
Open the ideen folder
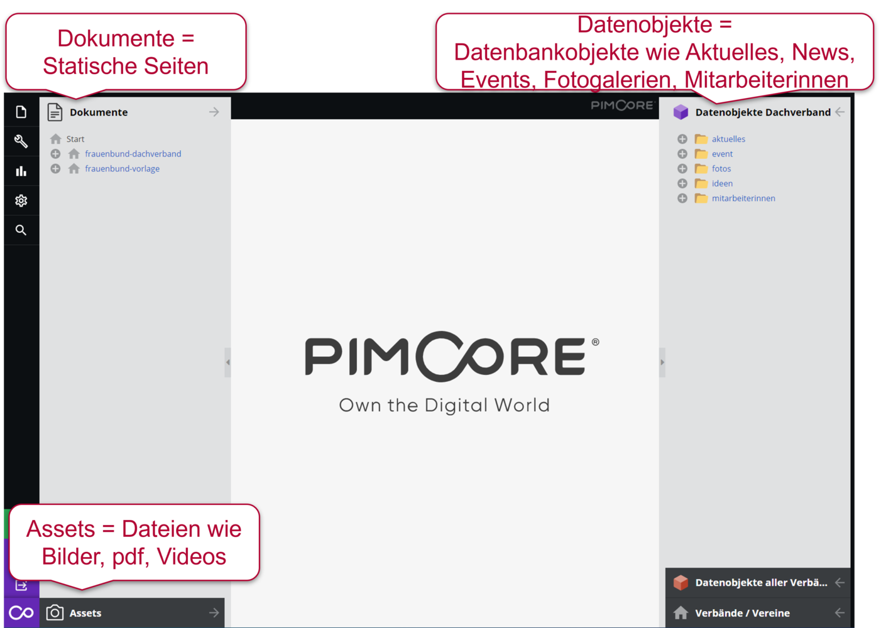(x=722, y=183)
